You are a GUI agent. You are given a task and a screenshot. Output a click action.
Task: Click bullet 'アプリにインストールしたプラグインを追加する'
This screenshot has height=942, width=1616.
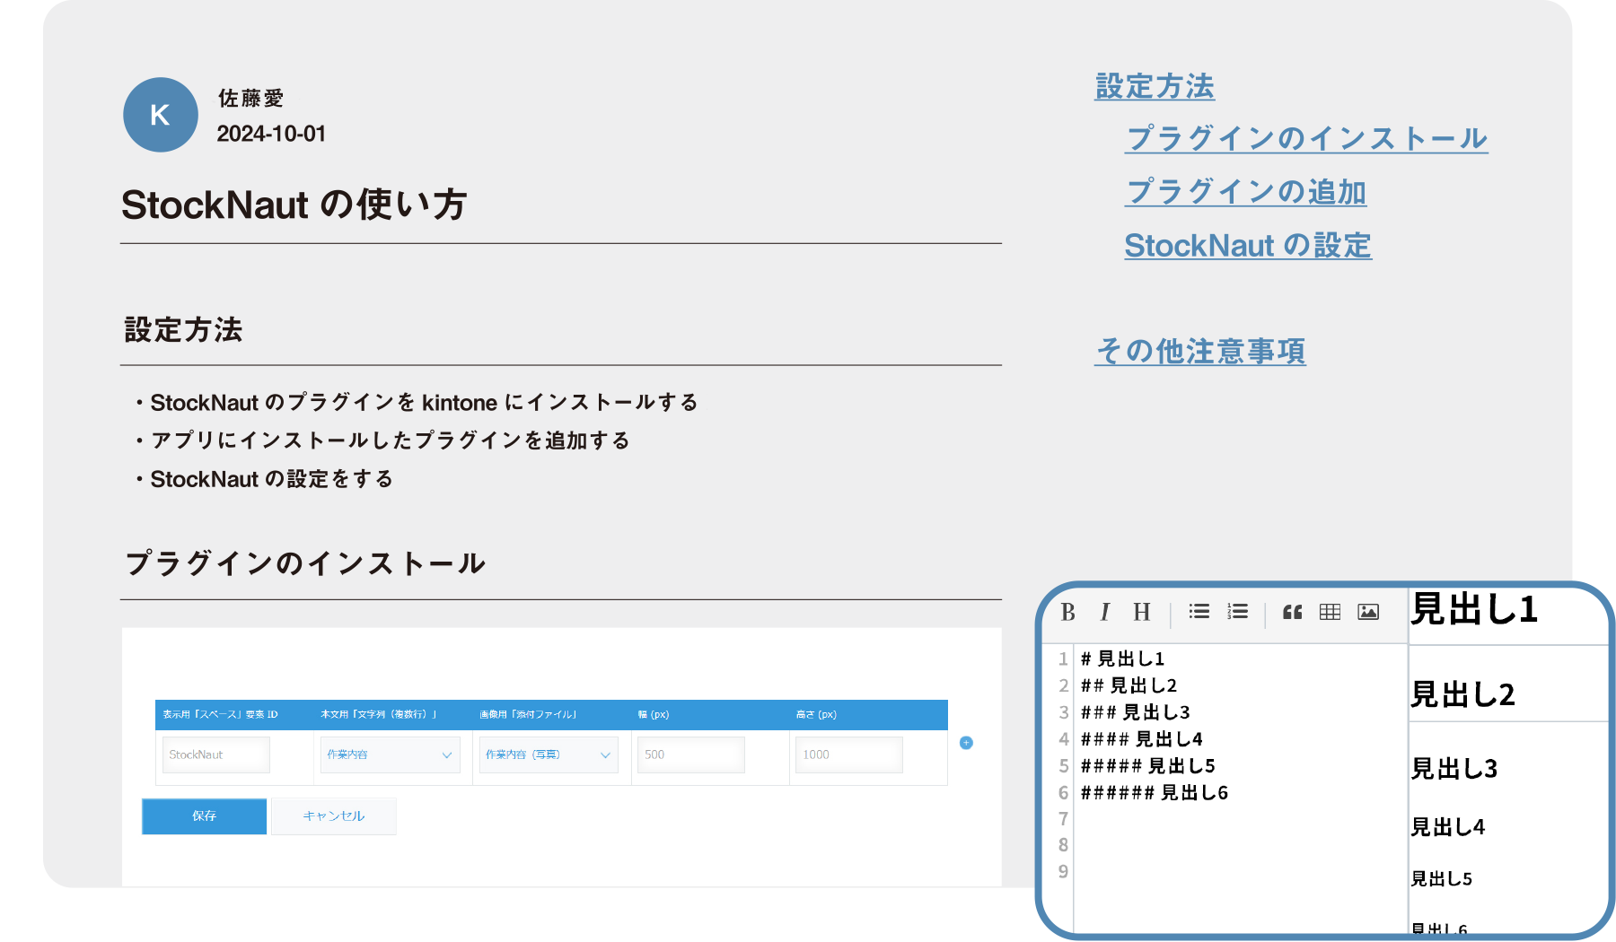(x=390, y=440)
